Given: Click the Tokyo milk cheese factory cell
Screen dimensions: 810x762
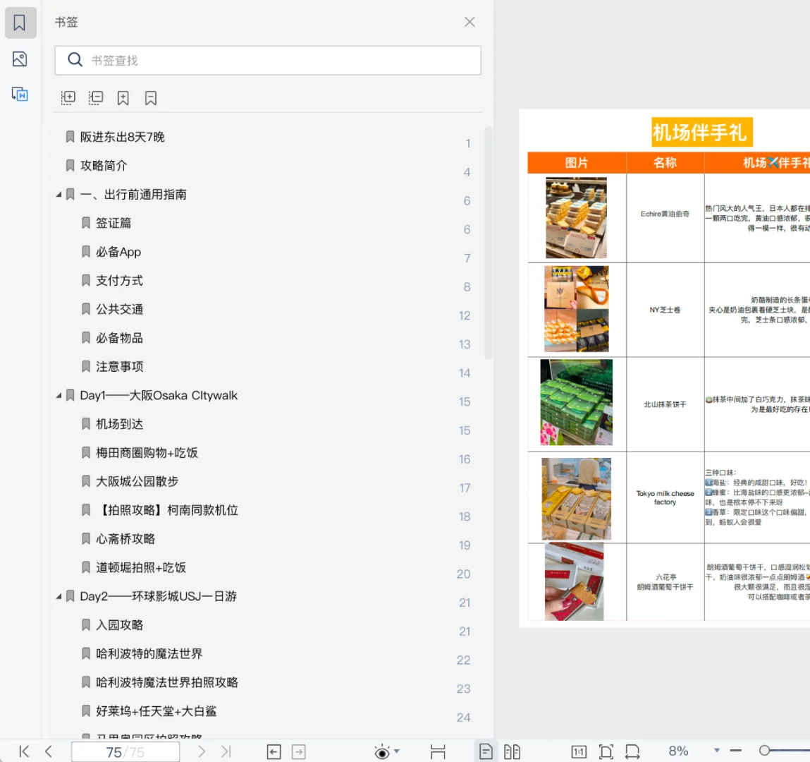Looking at the screenshot, I should [665, 497].
